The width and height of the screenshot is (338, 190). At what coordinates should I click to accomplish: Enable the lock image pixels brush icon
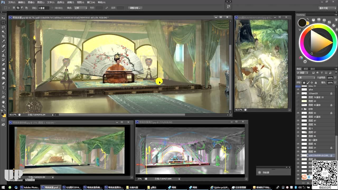[x=308, y=83]
